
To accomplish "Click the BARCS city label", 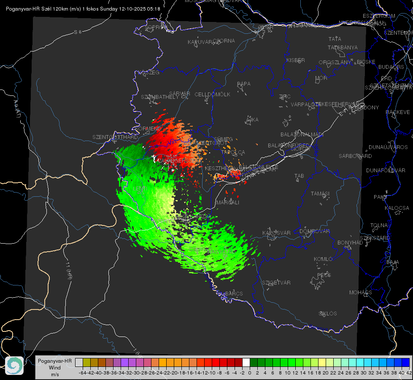I will (234, 293).
